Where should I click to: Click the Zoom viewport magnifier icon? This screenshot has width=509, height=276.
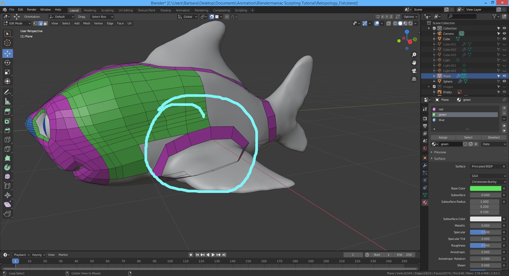point(414,55)
